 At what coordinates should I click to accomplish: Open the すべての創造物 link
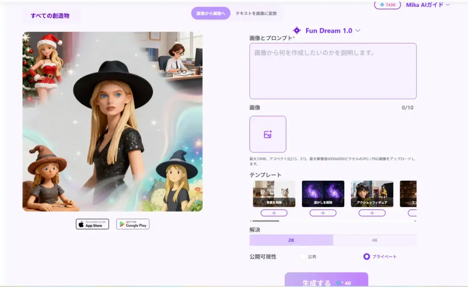click(50, 16)
